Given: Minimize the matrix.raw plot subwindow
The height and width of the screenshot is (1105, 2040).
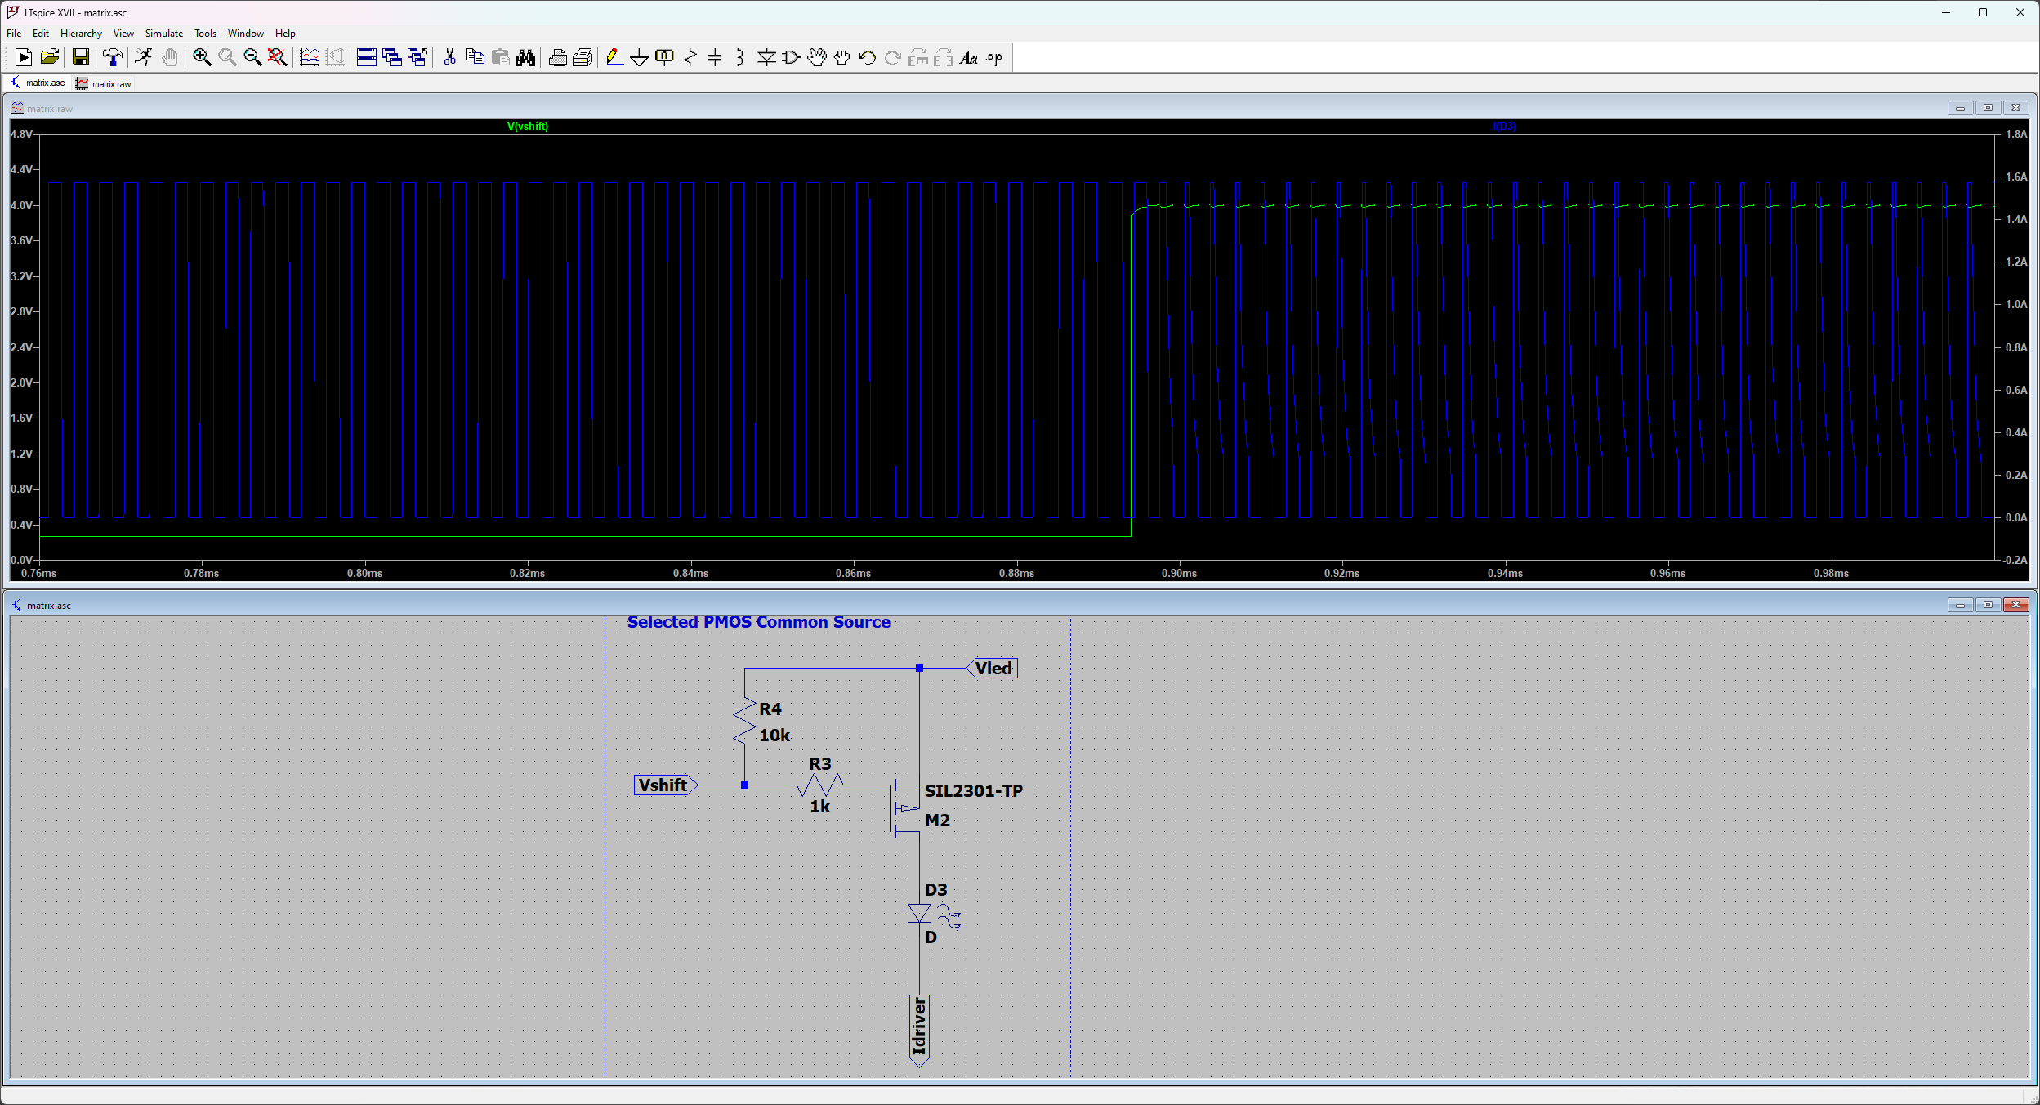Looking at the screenshot, I should (x=1960, y=108).
